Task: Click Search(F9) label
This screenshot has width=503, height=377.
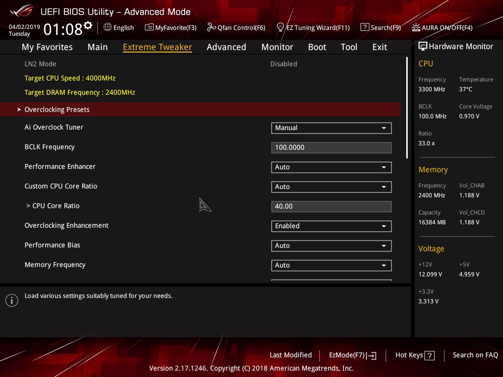Action: click(x=386, y=27)
